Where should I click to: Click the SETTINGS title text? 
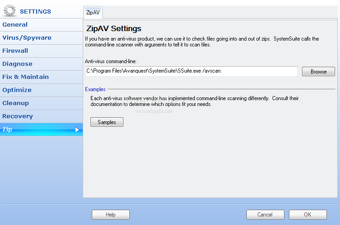click(x=35, y=11)
